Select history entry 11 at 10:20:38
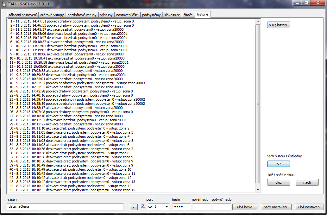The height and width of the screenshot is (215, 327). point(69,62)
